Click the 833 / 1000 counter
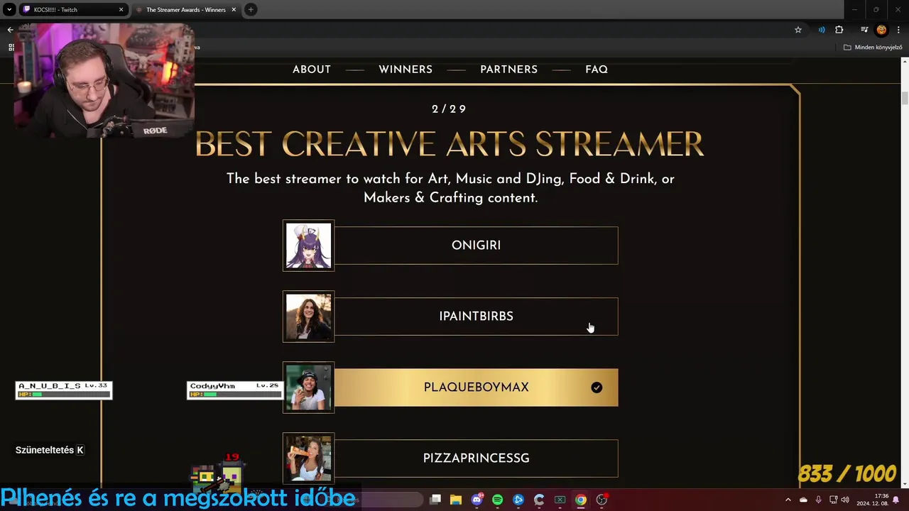Viewport: 909px width, 511px height. [x=847, y=474]
